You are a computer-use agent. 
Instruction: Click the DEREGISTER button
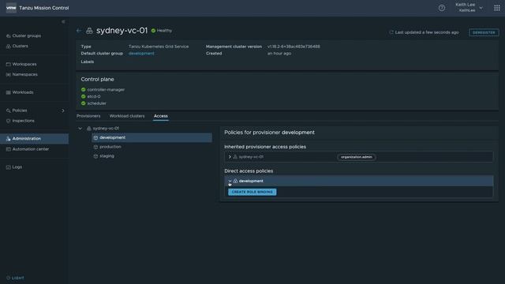[484, 32]
